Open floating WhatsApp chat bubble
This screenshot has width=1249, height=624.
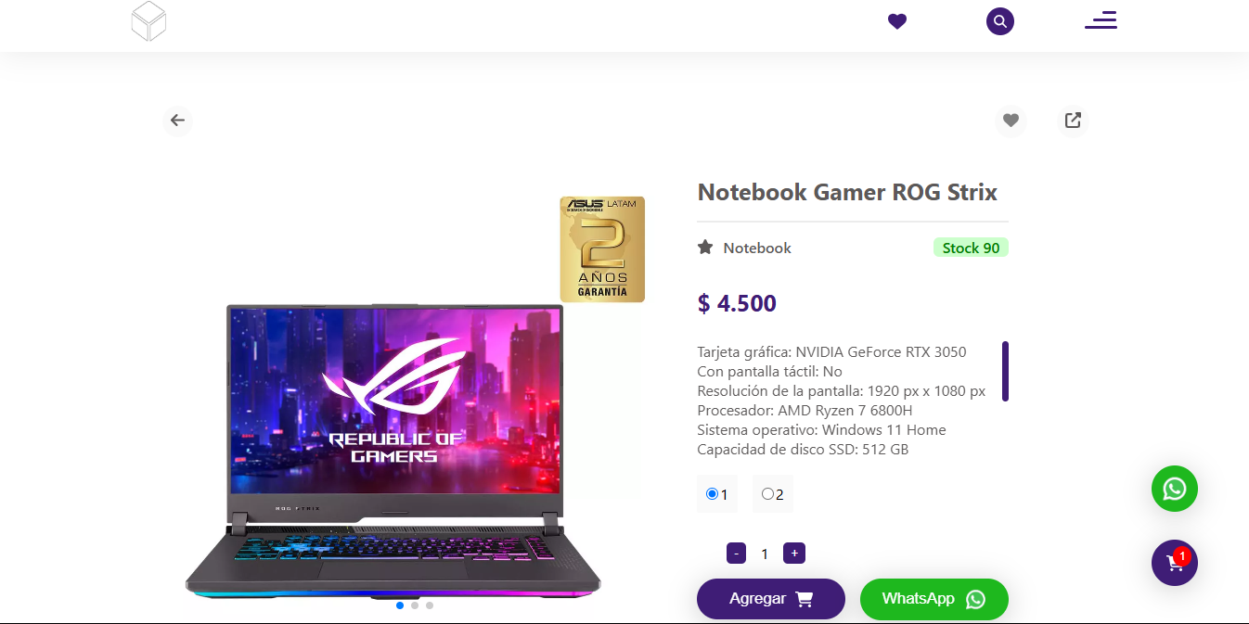coord(1175,489)
